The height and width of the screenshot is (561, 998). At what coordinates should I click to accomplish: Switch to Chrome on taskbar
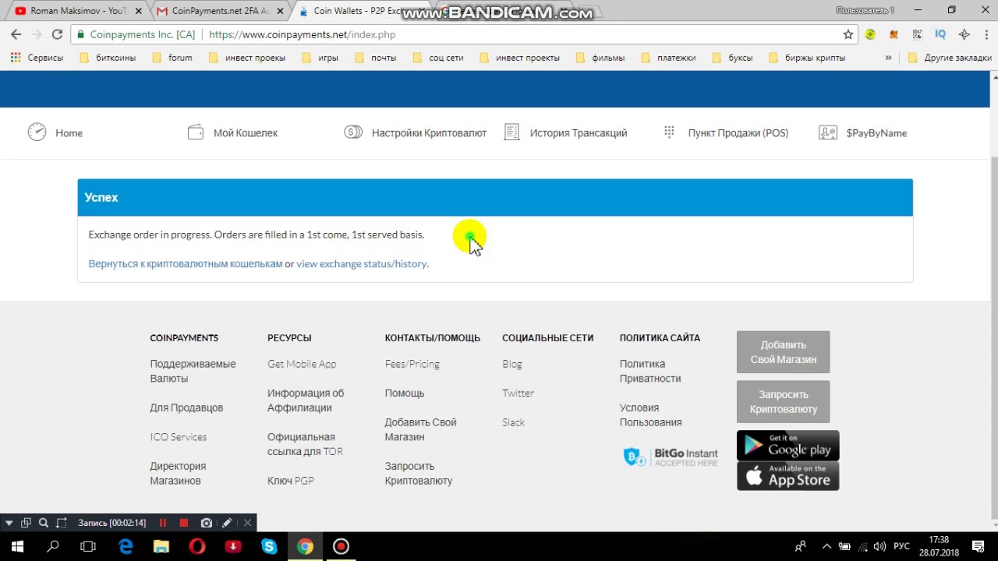(x=305, y=547)
